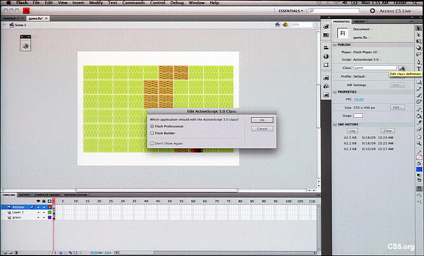Select the Subselection tool

(418, 34)
